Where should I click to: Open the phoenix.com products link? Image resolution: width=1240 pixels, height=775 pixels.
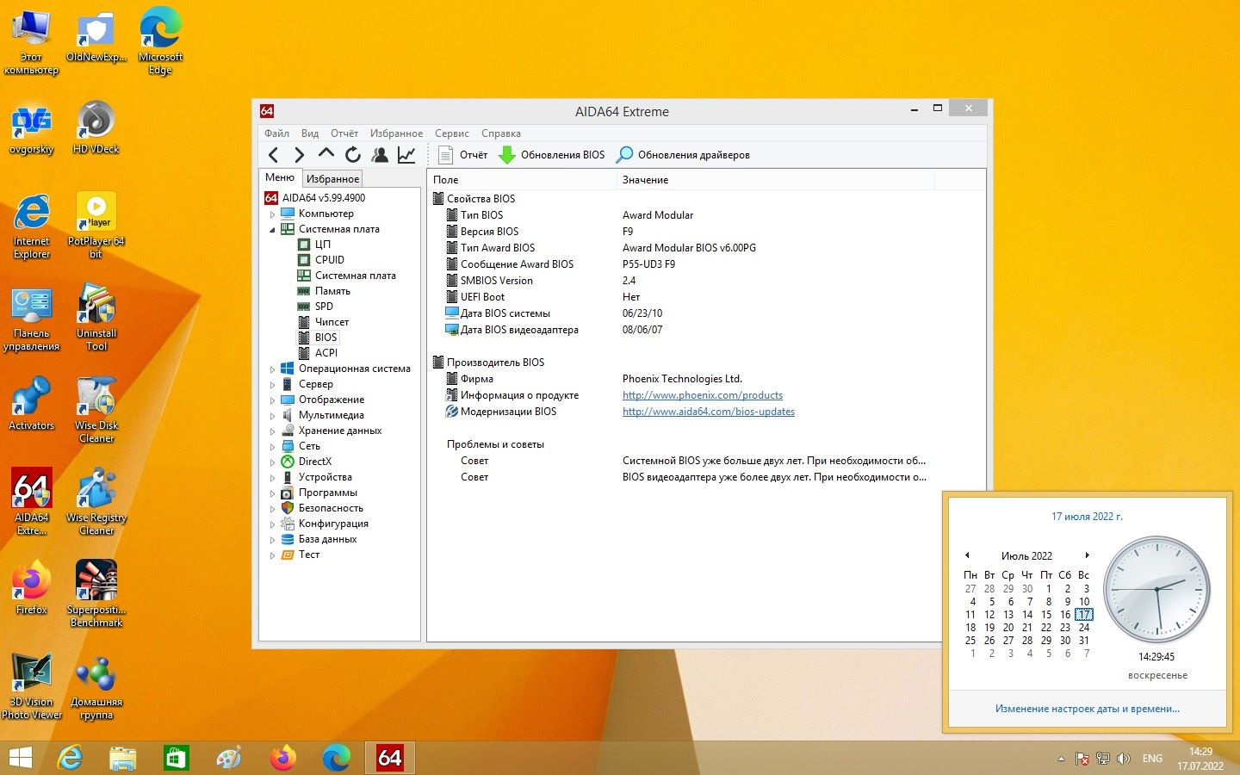pyautogui.click(x=703, y=395)
